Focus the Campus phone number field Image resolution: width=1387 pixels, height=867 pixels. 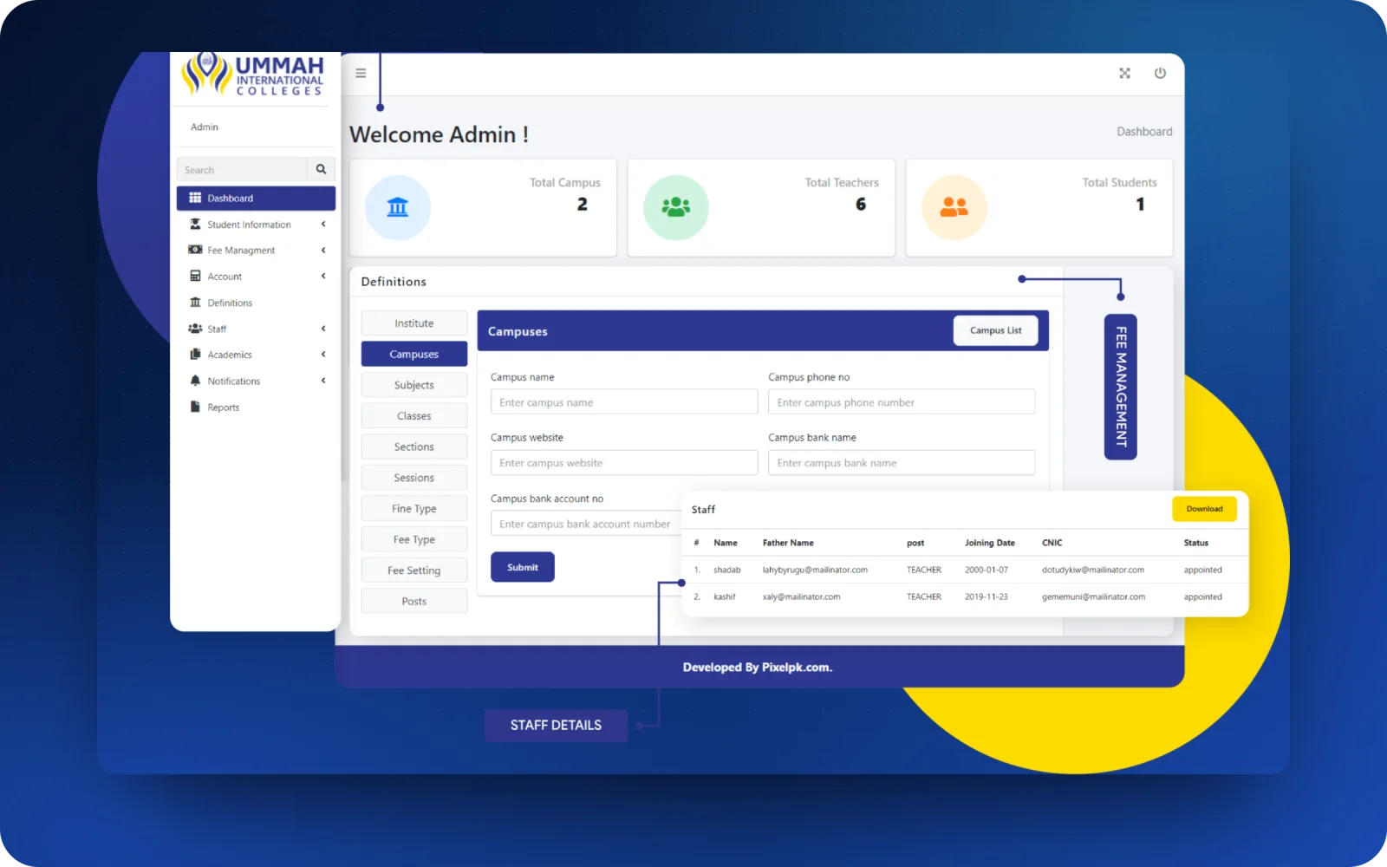[902, 402]
